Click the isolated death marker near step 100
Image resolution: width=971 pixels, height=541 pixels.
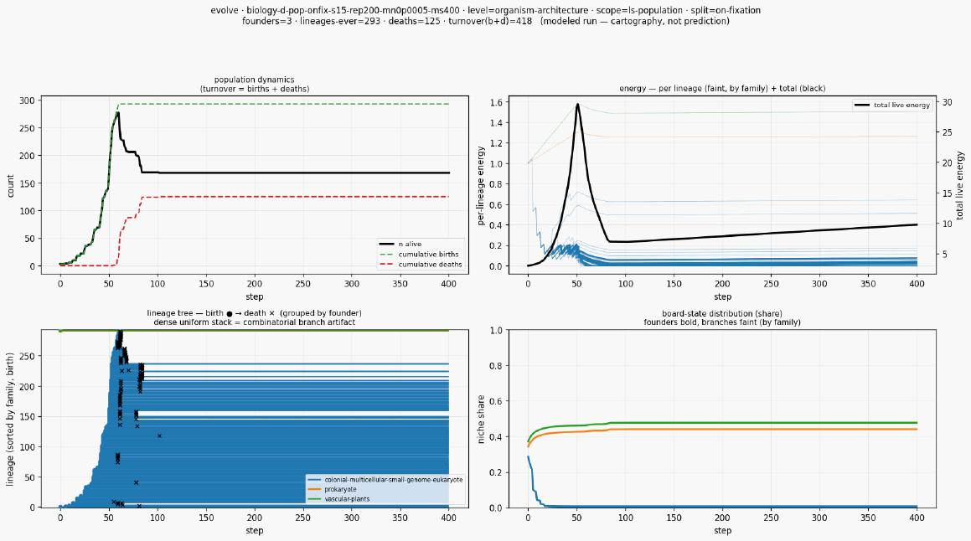[x=159, y=435]
